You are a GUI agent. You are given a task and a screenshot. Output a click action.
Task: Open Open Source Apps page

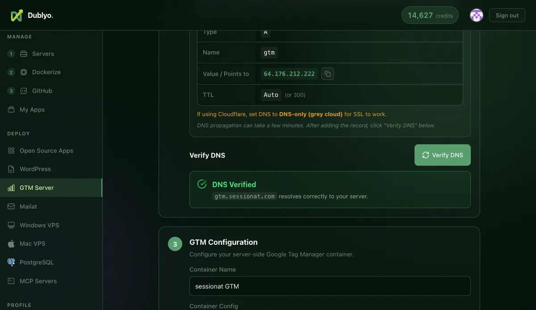click(51, 151)
